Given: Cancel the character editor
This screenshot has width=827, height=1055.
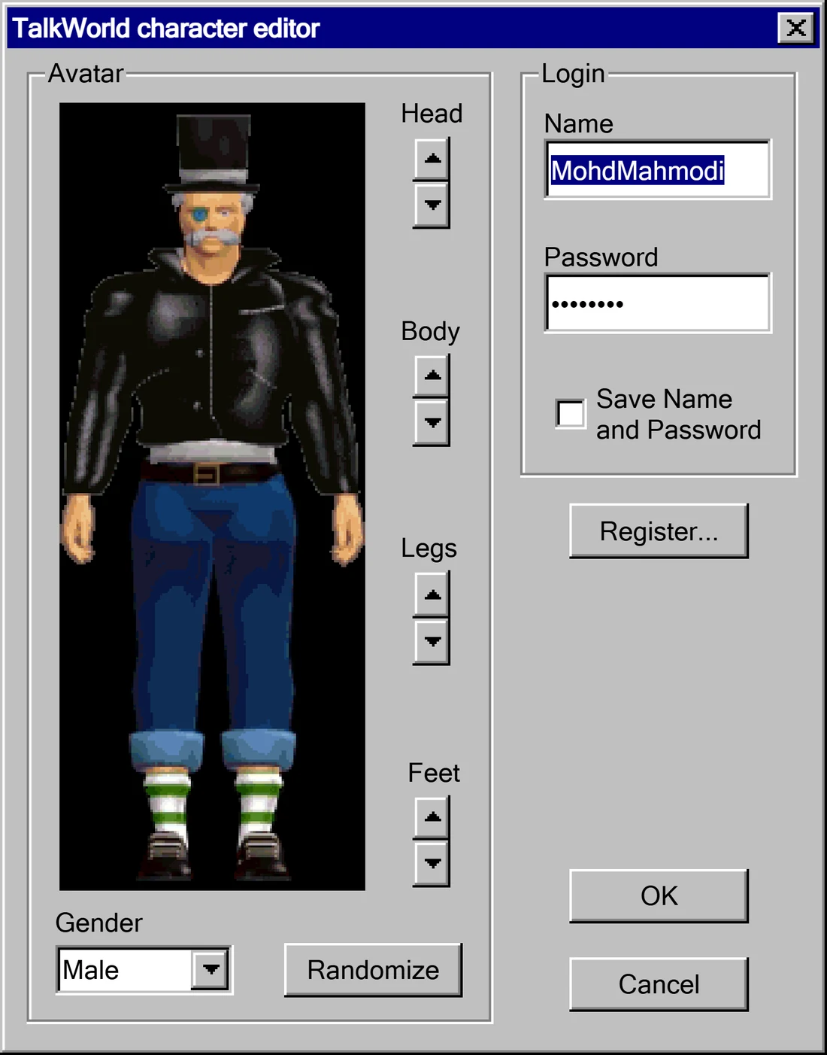Looking at the screenshot, I should [x=659, y=984].
